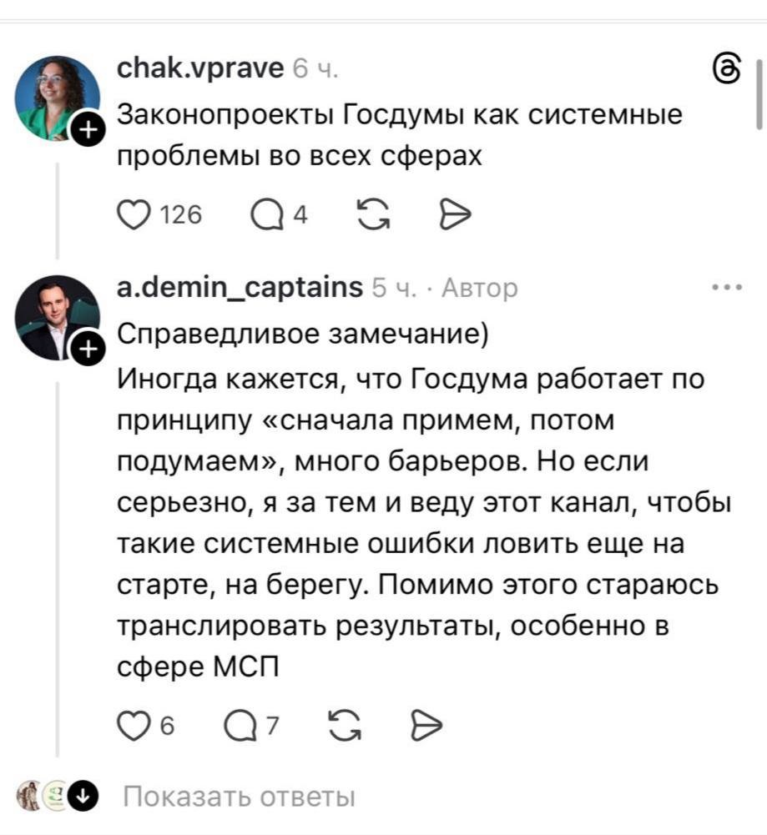Open replies to chak.vprave's comment
This screenshot has width=767, height=835.
pos(265,214)
